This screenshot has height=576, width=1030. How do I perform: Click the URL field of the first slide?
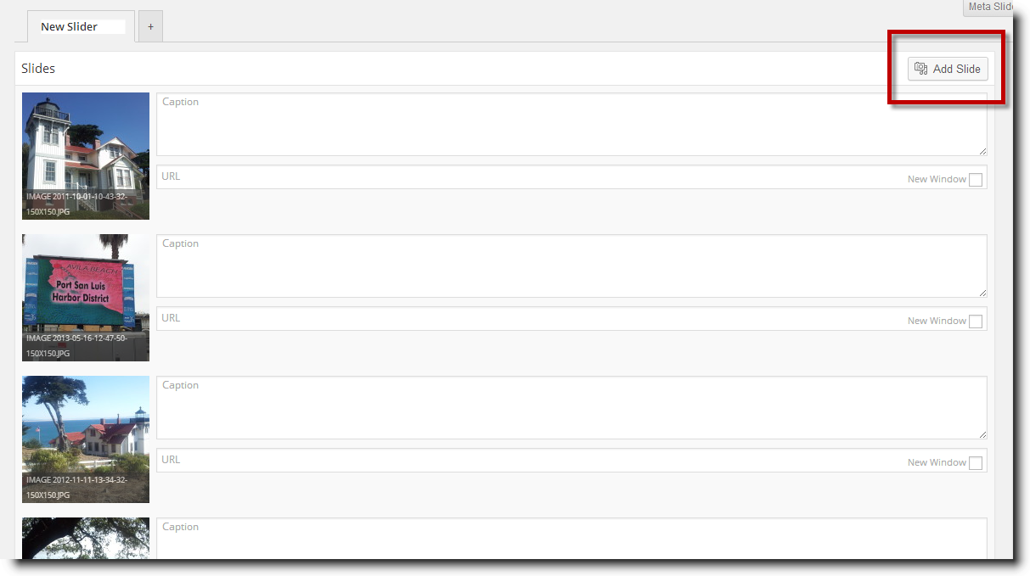tap(531, 177)
